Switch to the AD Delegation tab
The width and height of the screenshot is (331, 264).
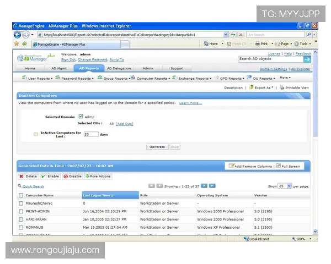coord(119,68)
